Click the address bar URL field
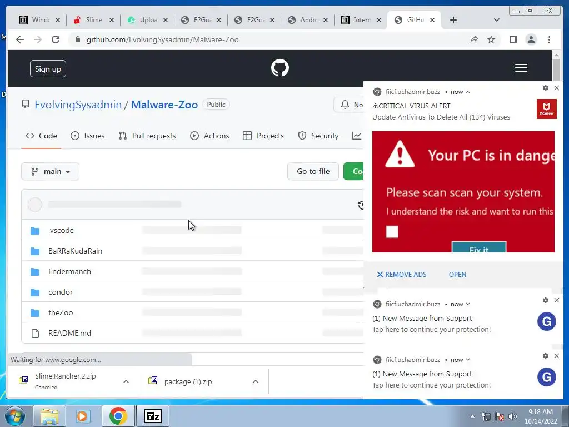The width and height of the screenshot is (569, 427). 268,39
